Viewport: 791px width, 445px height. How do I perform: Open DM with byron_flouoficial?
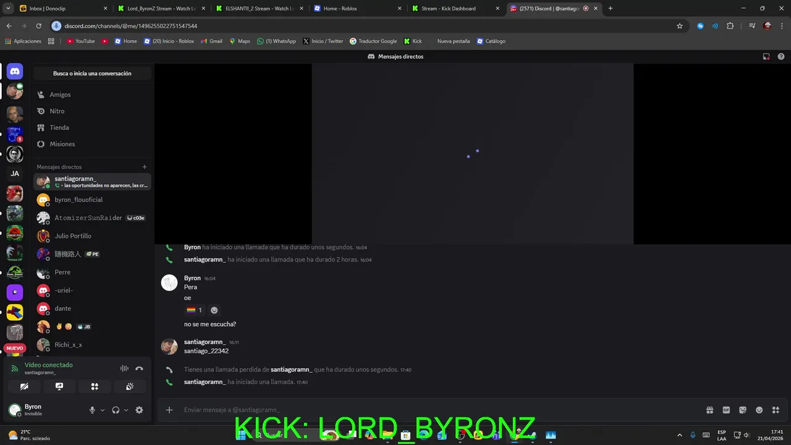pyautogui.click(x=92, y=200)
